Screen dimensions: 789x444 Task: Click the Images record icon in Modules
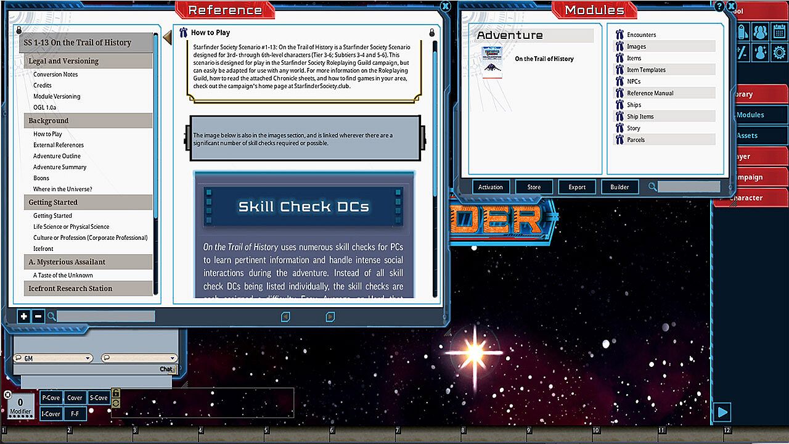tap(619, 46)
